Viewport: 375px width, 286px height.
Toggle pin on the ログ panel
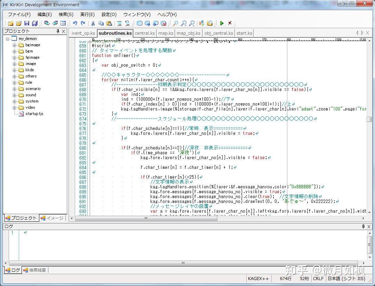click(363, 227)
